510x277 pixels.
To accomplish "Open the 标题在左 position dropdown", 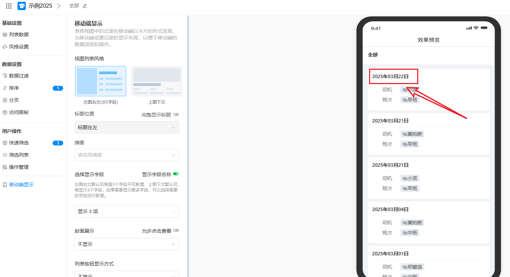I will (127, 127).
